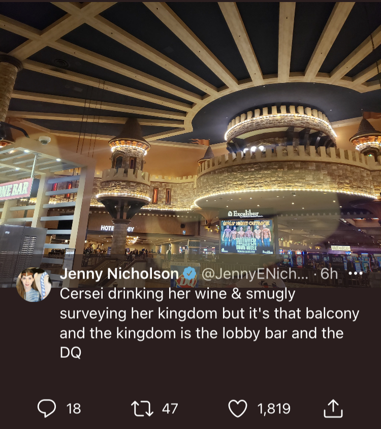Like the tweet with heart icon
The width and height of the screenshot is (381, 429).
238,409
